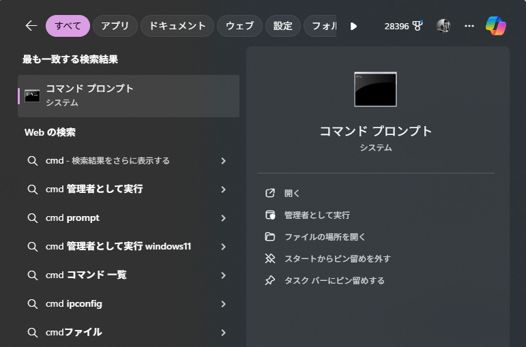Click search icon beside cmd prompt

click(33, 218)
